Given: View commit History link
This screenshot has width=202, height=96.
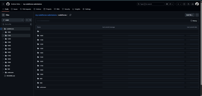Looking at the screenshot, I should point(194,21).
